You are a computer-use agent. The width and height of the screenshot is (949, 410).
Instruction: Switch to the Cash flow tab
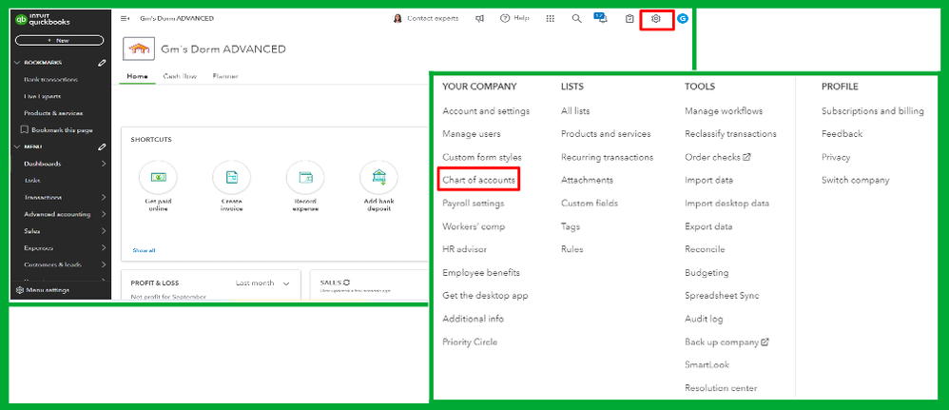click(x=181, y=76)
